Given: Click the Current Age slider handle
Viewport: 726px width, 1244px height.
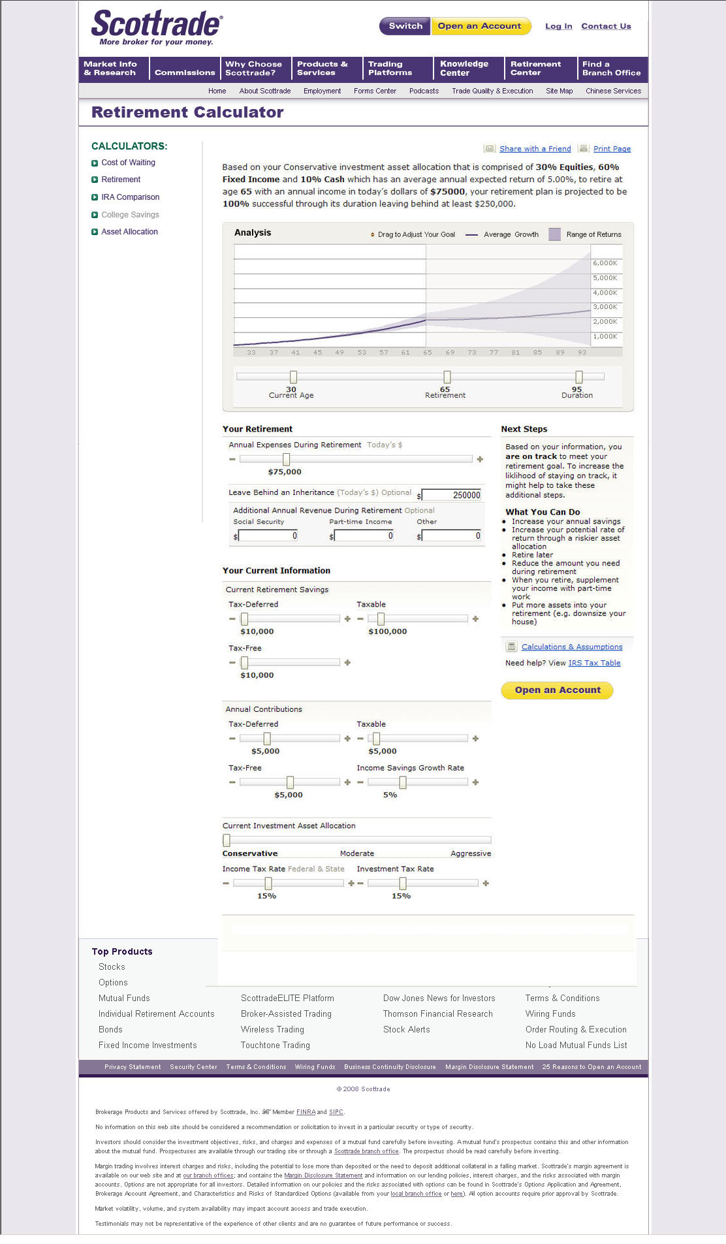Looking at the screenshot, I should click(293, 377).
